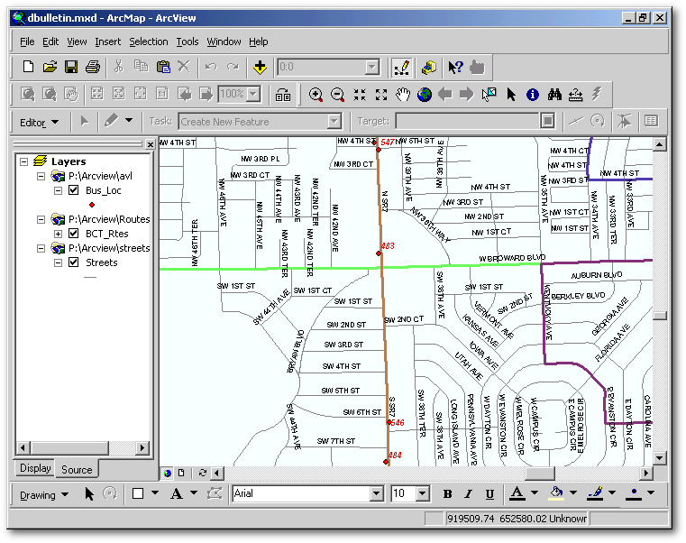The height and width of the screenshot is (543, 686).
Task: Save the map with the Save icon
Action: click(x=71, y=67)
